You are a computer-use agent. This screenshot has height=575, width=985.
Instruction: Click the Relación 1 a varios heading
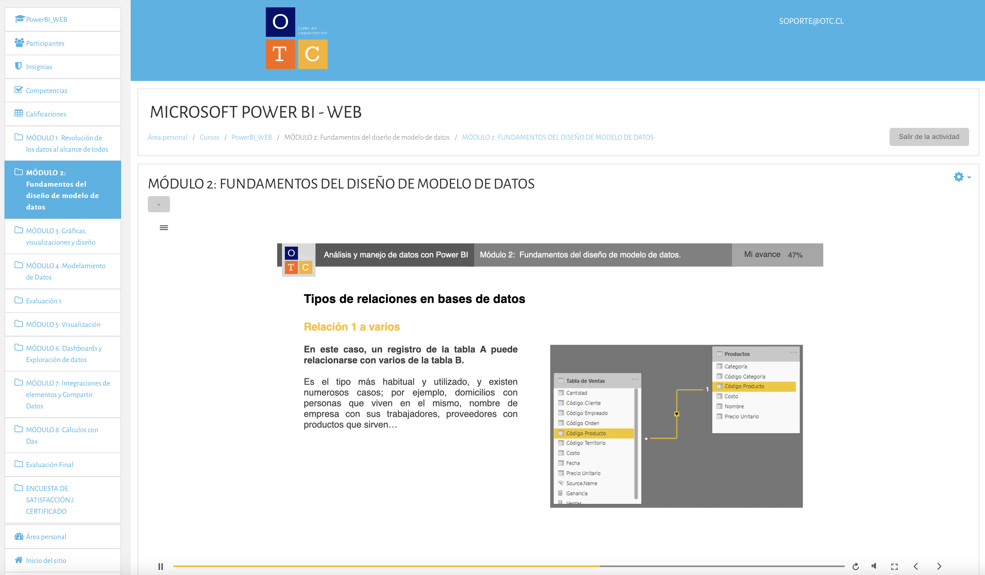point(352,327)
